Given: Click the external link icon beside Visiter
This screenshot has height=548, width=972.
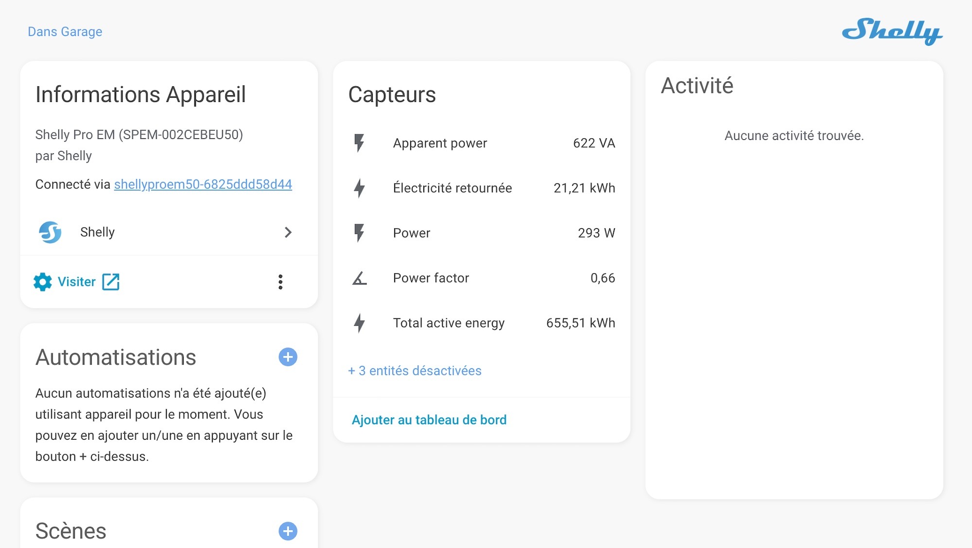Looking at the screenshot, I should [111, 282].
